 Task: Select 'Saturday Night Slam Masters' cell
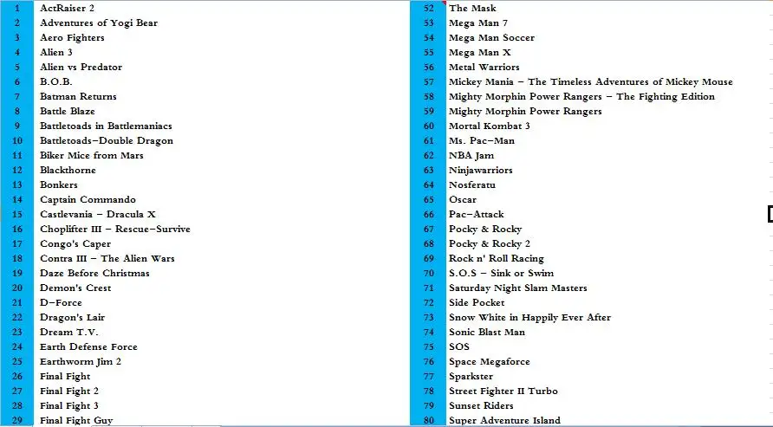coord(517,288)
